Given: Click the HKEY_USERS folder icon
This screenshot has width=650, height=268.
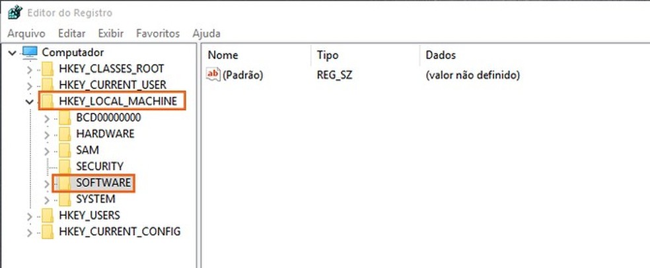Looking at the screenshot, I should [x=48, y=215].
